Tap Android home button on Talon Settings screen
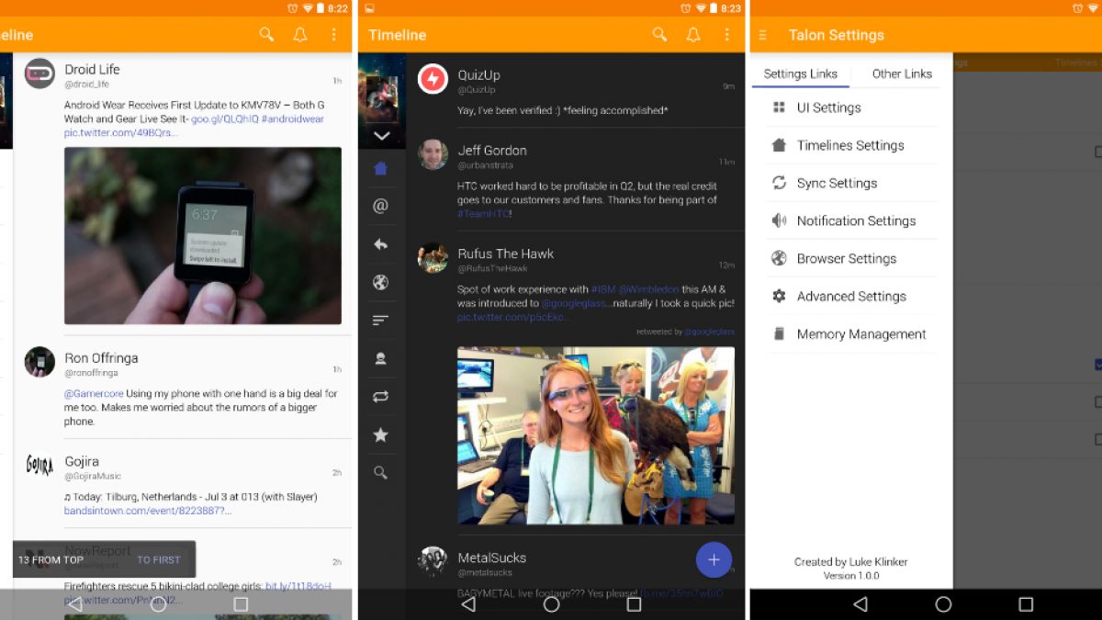The image size is (1102, 620). pyautogui.click(x=943, y=604)
